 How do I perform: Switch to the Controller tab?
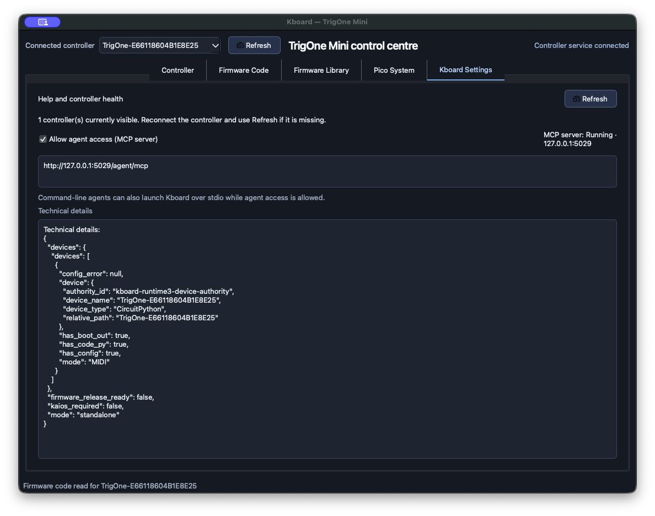coord(178,70)
